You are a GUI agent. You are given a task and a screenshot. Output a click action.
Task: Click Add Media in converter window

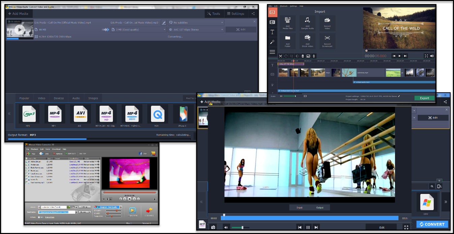[x=18, y=14]
